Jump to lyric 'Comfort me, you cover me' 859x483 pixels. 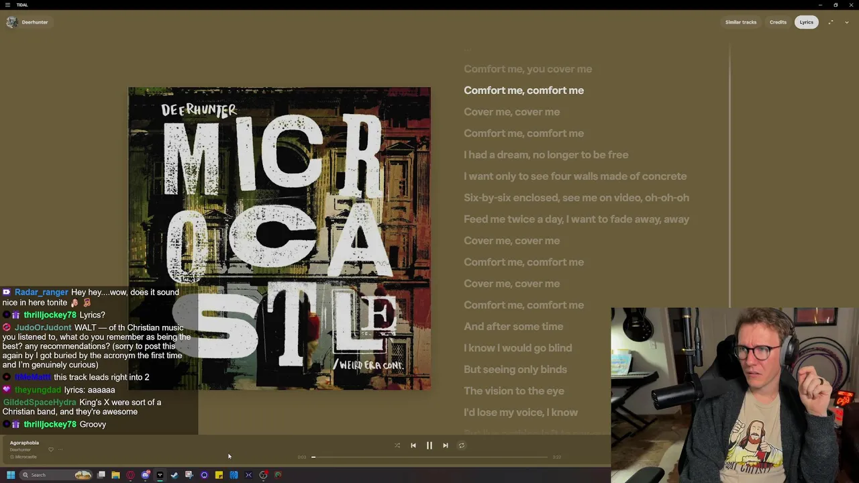[527, 69]
